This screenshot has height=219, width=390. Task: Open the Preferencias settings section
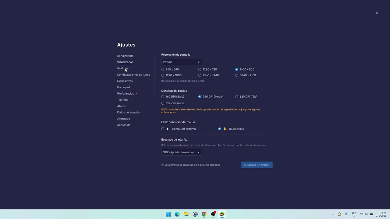126,94
